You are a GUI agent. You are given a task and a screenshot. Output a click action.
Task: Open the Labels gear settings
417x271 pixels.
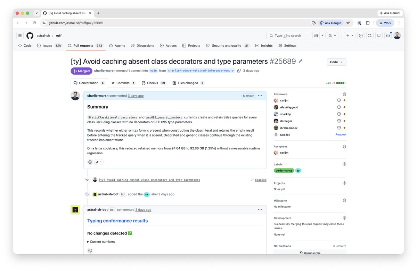click(344, 164)
